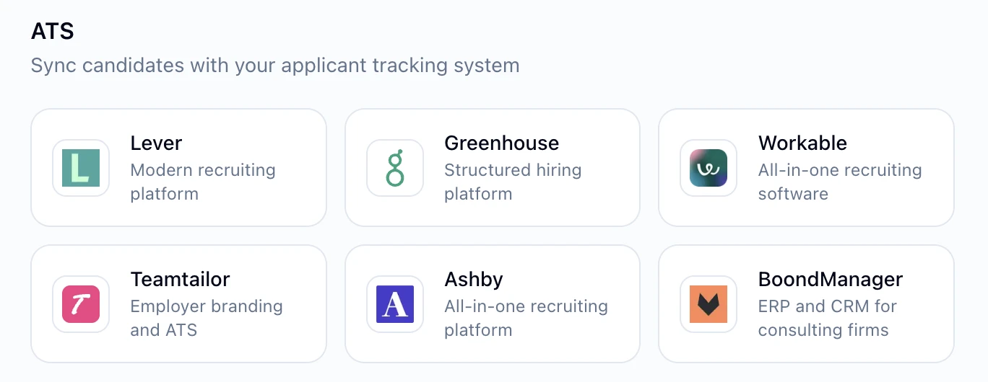The width and height of the screenshot is (988, 382).
Task: Choose the Teamtailor integration title
Action: [x=180, y=280]
